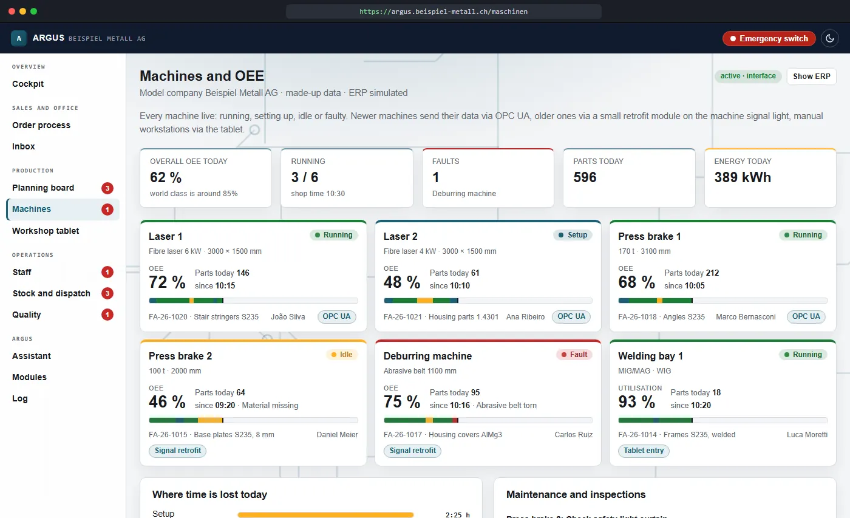850x518 pixels.
Task: Open the Log page
Action: (20, 398)
